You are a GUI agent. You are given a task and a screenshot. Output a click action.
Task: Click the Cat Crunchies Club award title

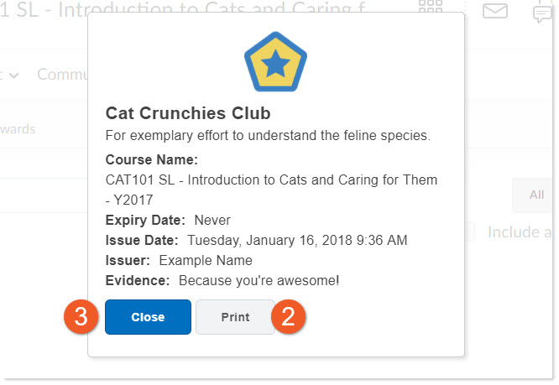click(188, 112)
